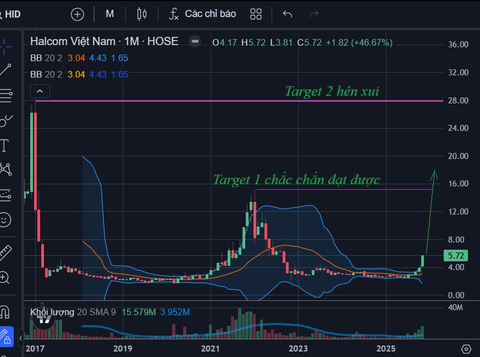This screenshot has height=357, width=480.
Task: Select the ruler measure tool
Action: click(5, 253)
